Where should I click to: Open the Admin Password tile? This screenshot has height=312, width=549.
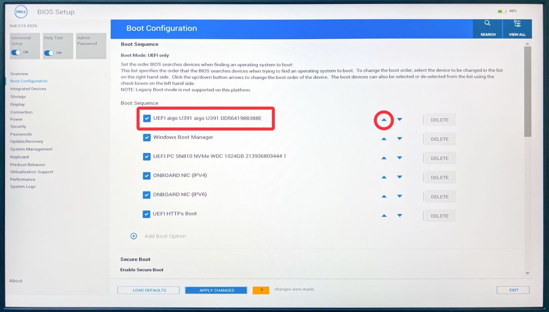[x=91, y=46]
